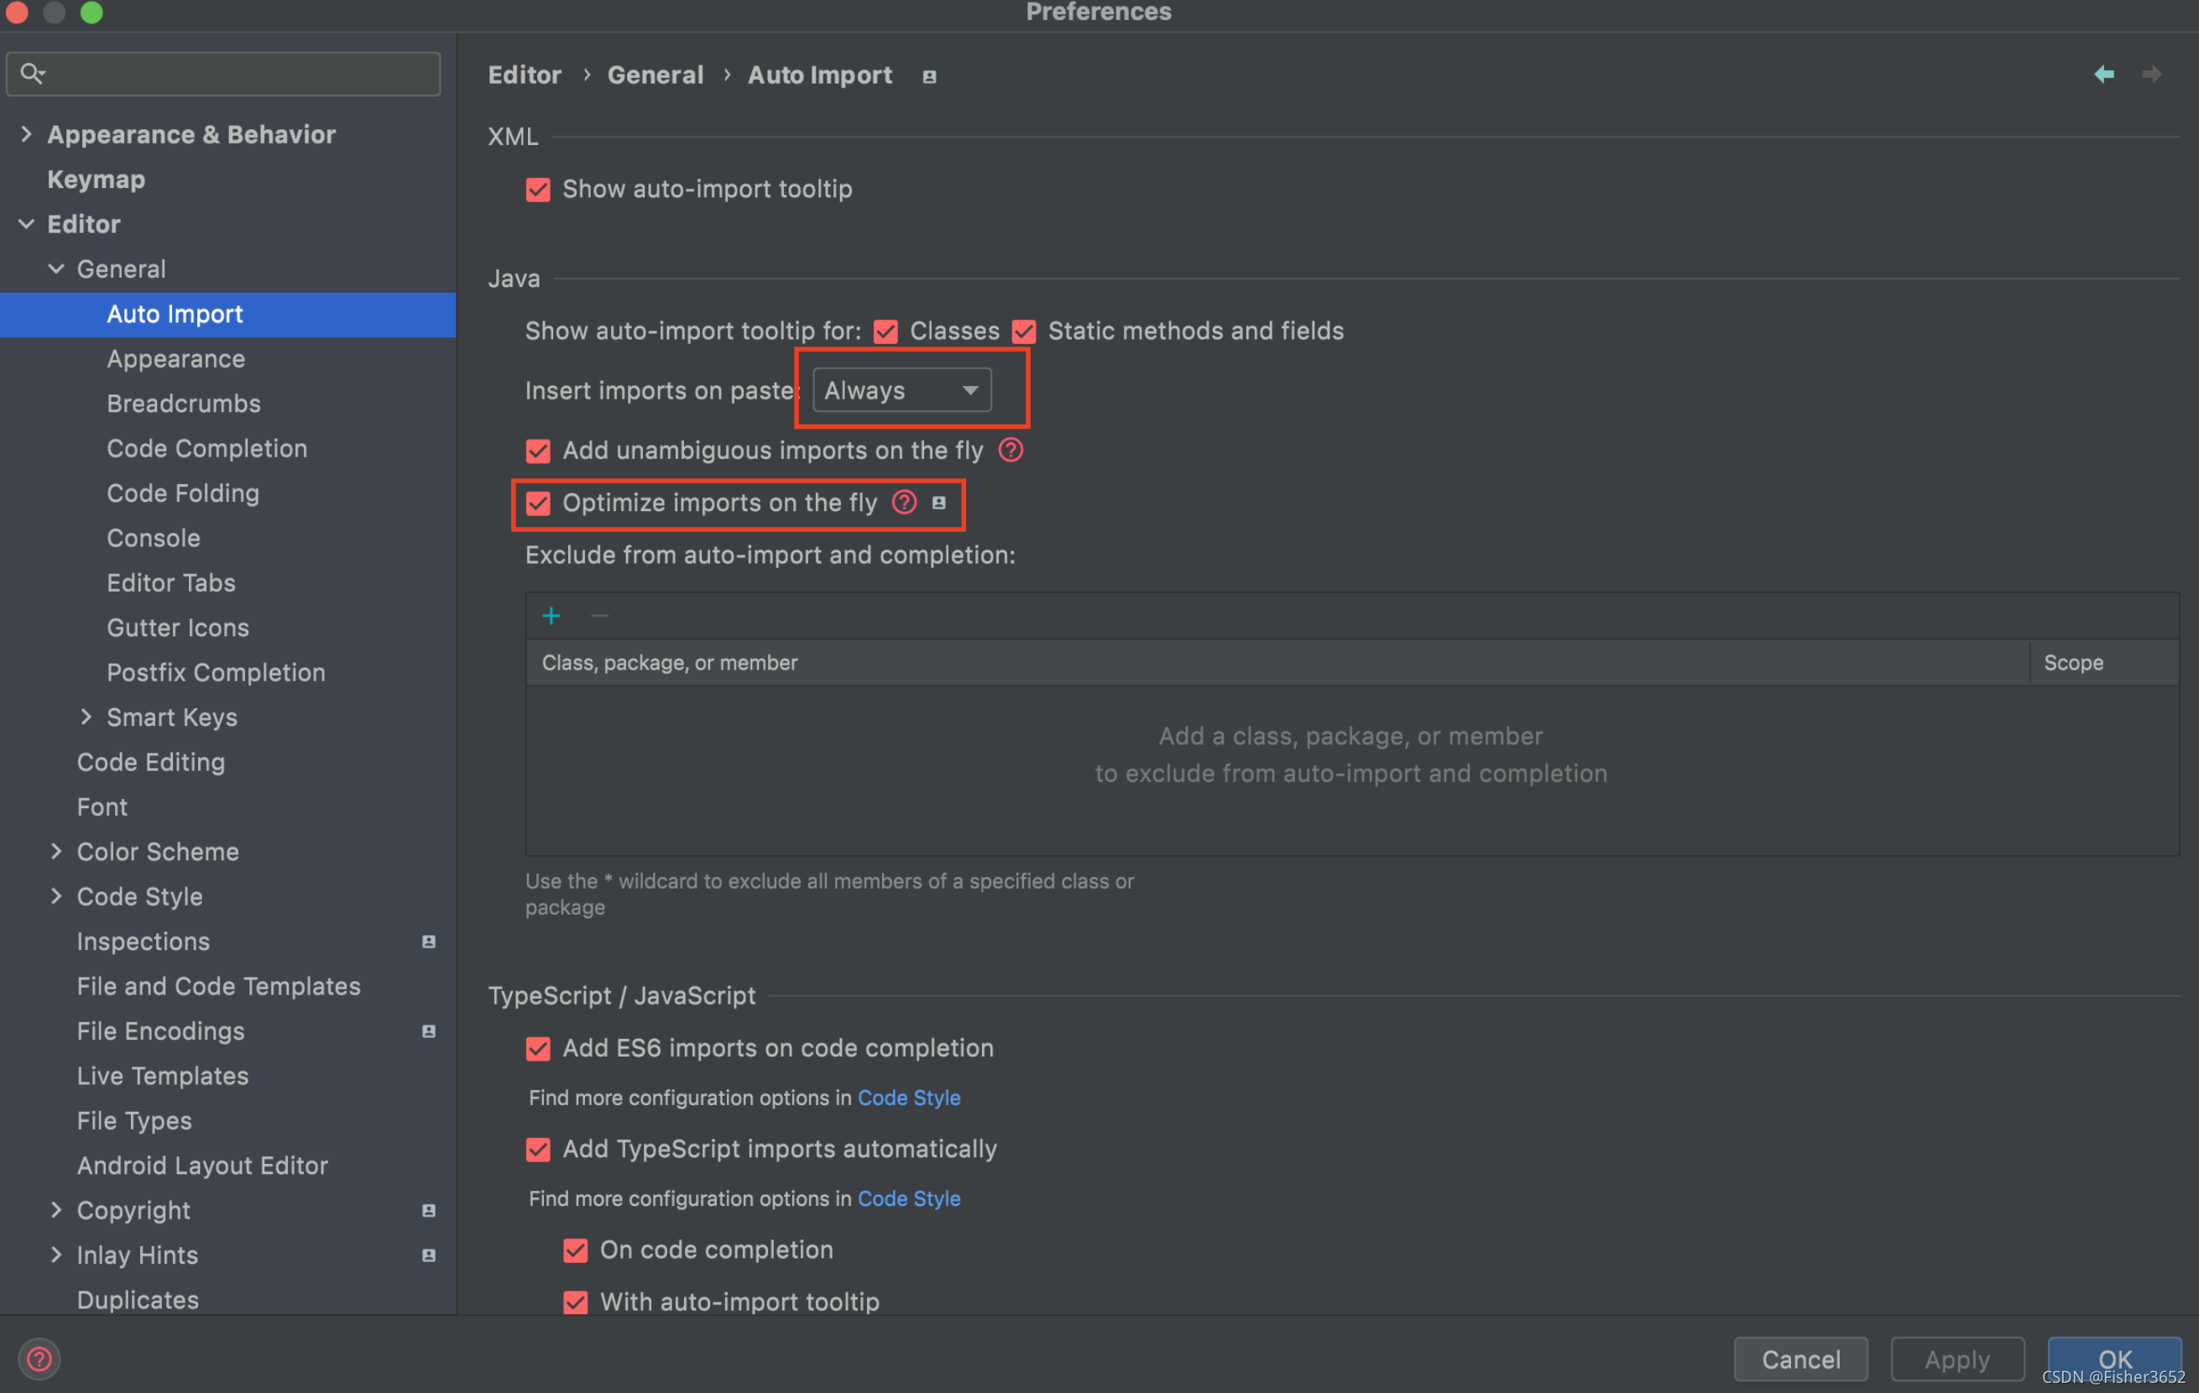The height and width of the screenshot is (1393, 2199).
Task: Expand Appearance & Behavior section
Action: click(25, 134)
